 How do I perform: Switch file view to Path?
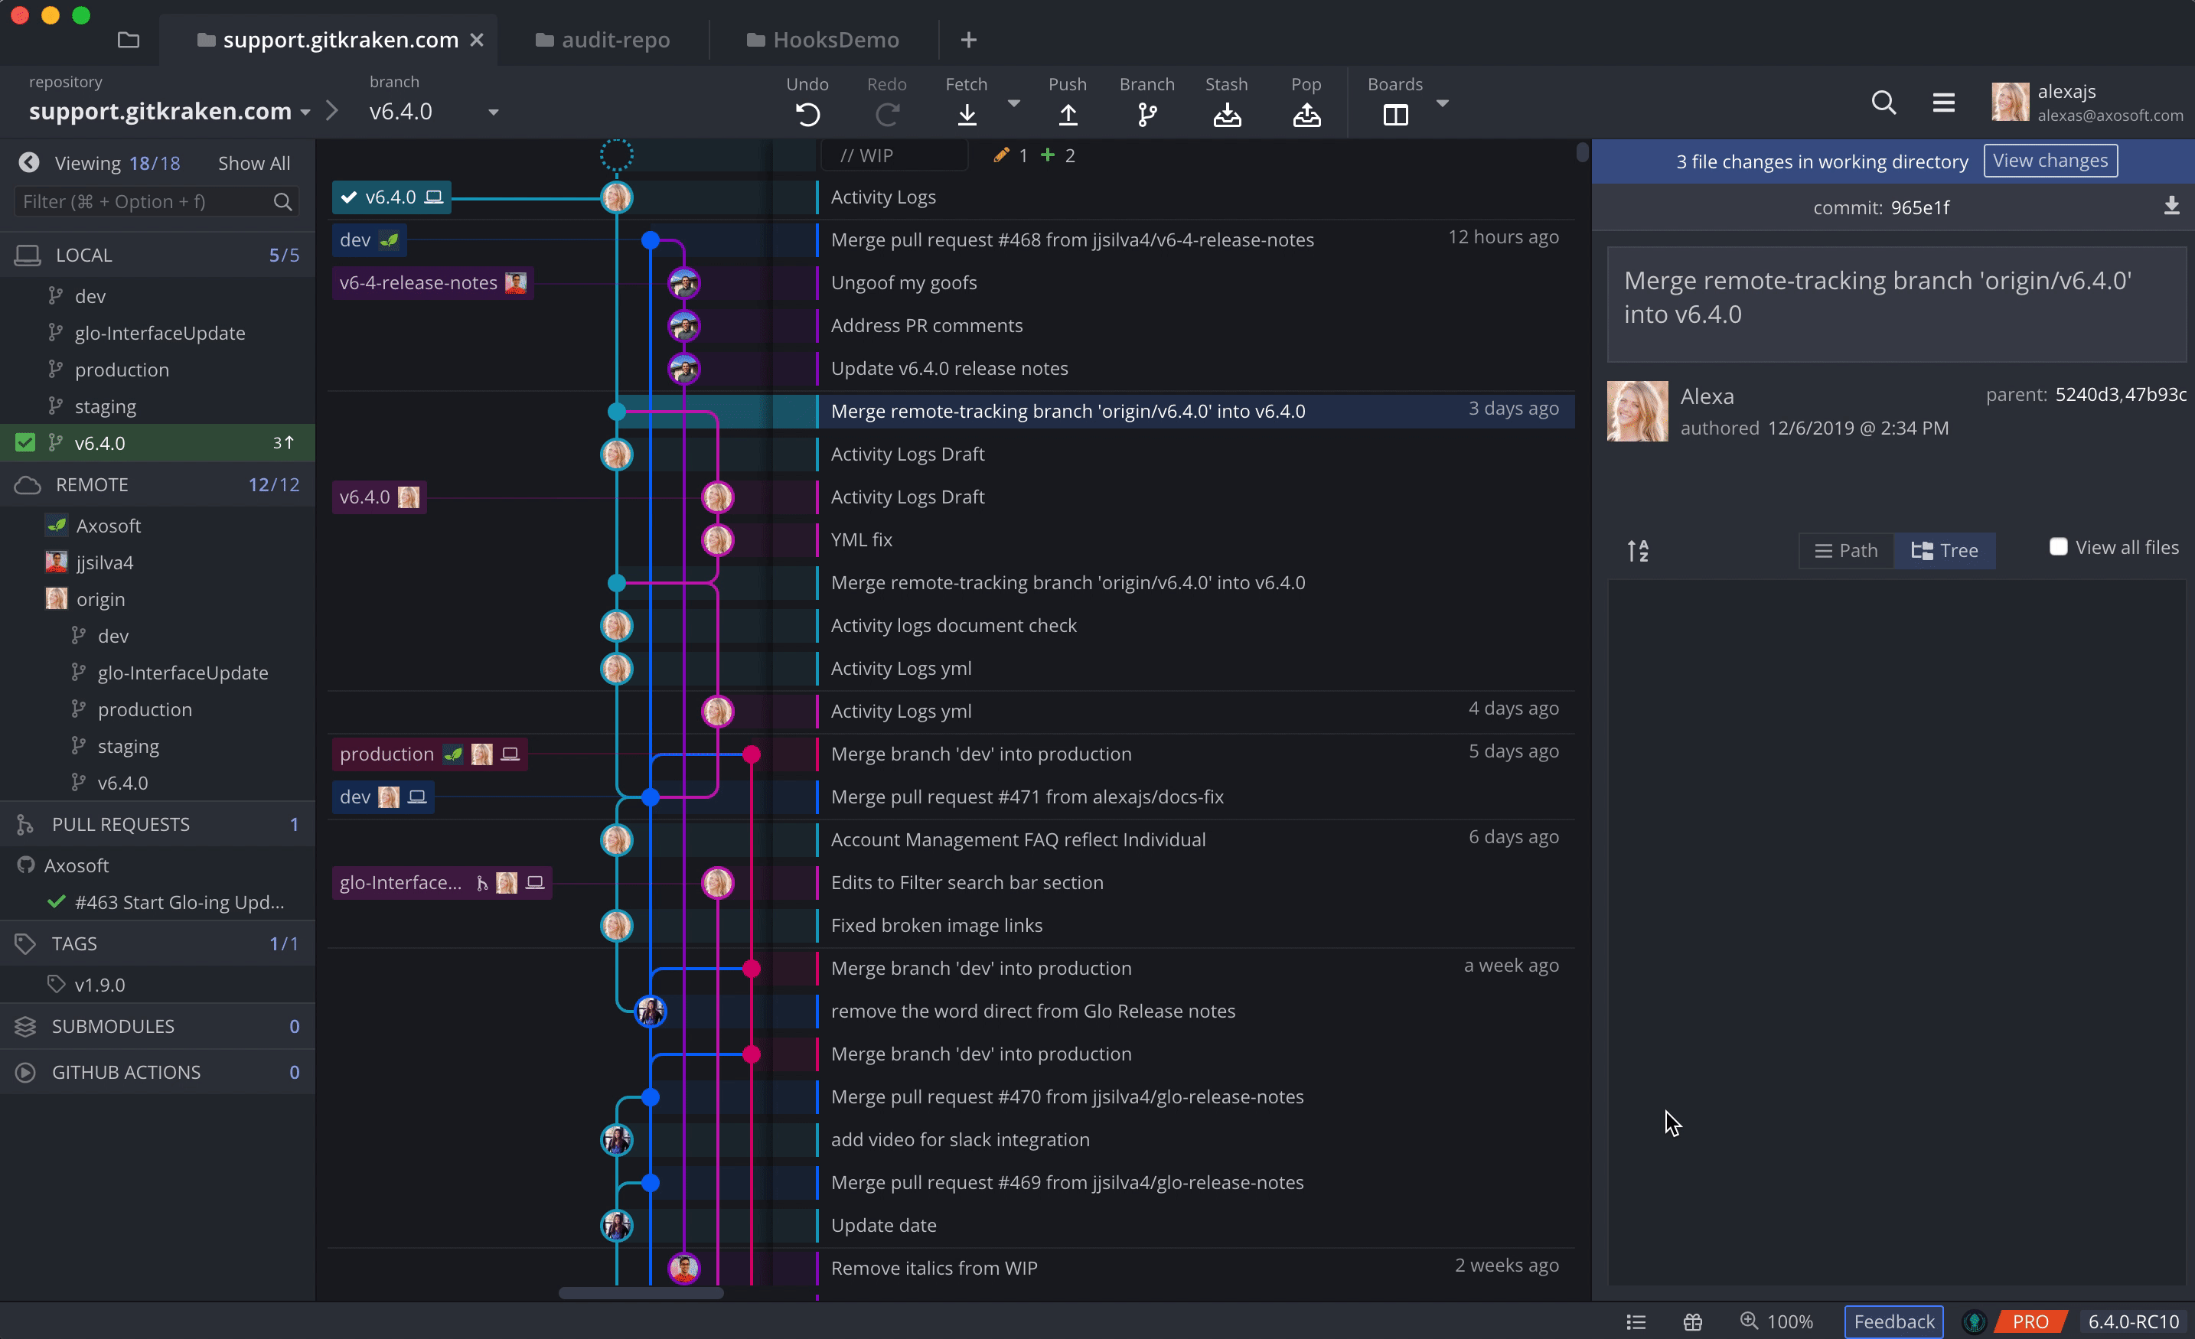1846,551
